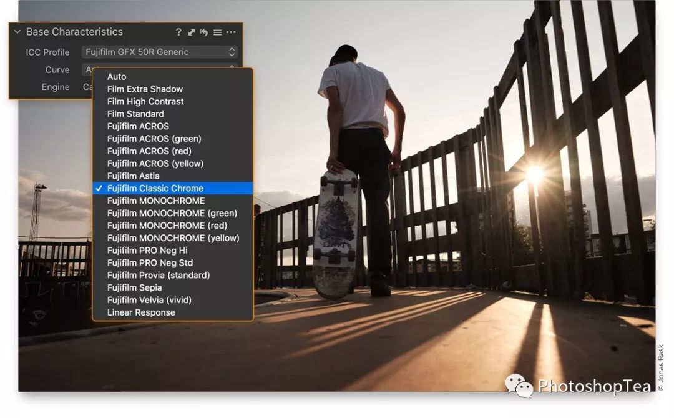674x418 pixels.
Task: Select checked Fujifilm Classic Chrome entry
Action: pyautogui.click(x=173, y=189)
